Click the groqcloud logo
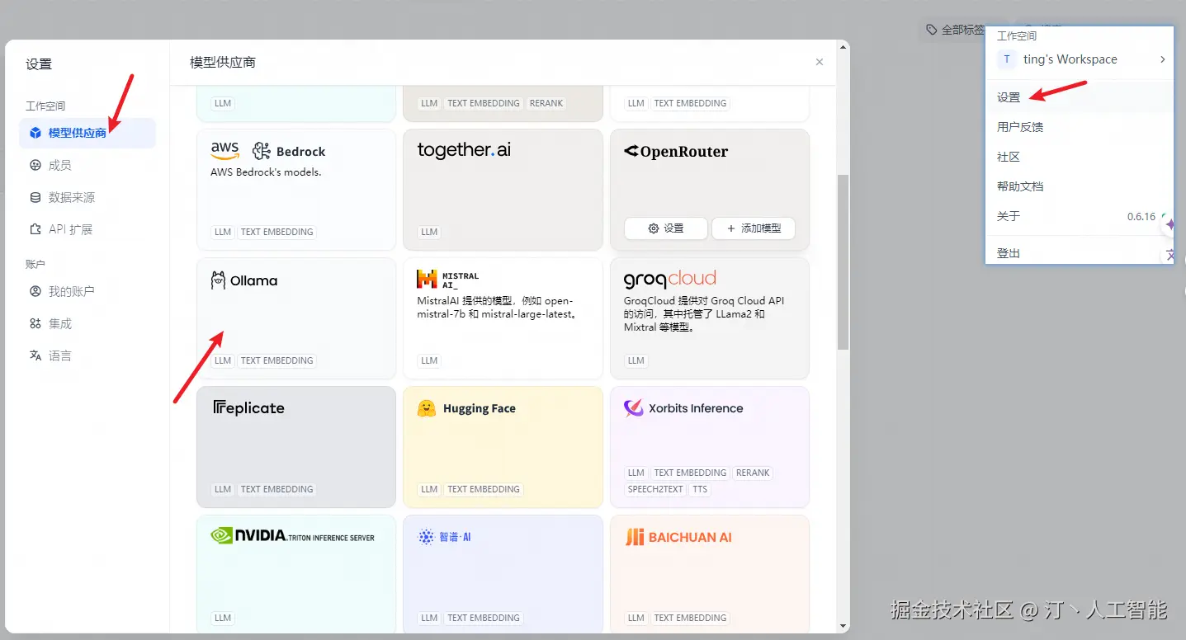This screenshot has width=1186, height=640. click(x=670, y=278)
